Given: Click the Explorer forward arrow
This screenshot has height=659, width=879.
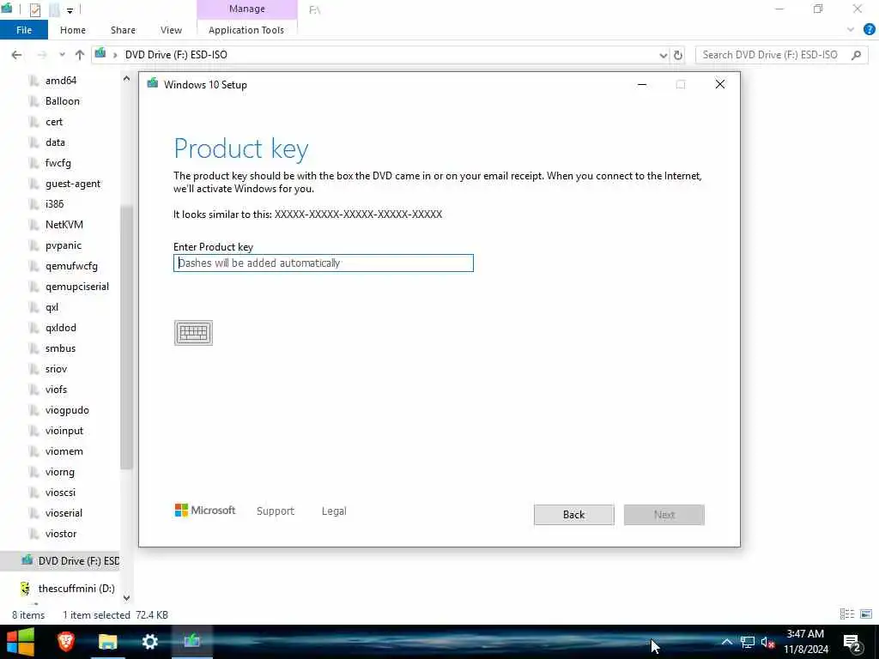Looking at the screenshot, I should pyautogui.click(x=42, y=55).
